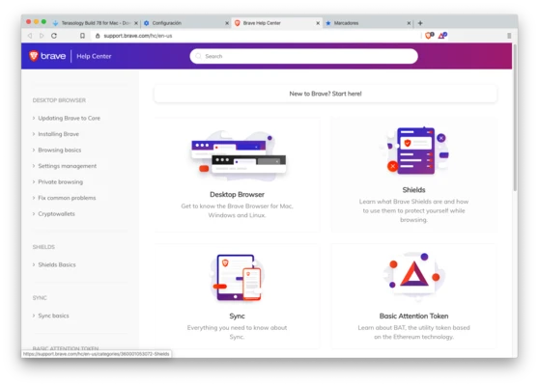Open a new tab with plus button
The height and width of the screenshot is (386, 539).
coord(420,23)
